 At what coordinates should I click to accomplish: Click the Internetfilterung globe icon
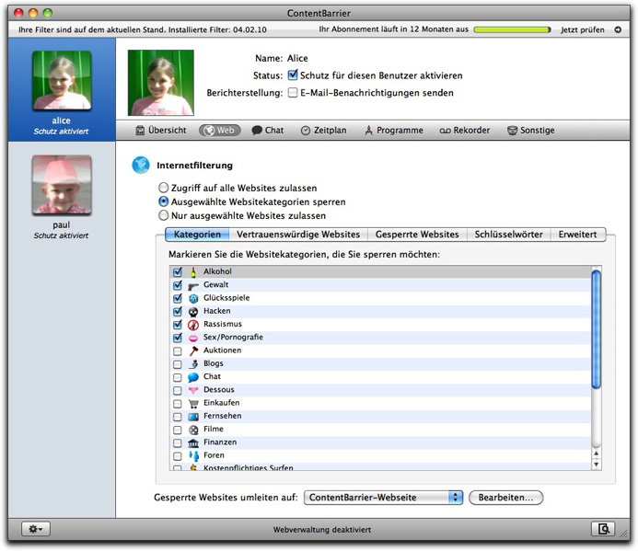141,165
